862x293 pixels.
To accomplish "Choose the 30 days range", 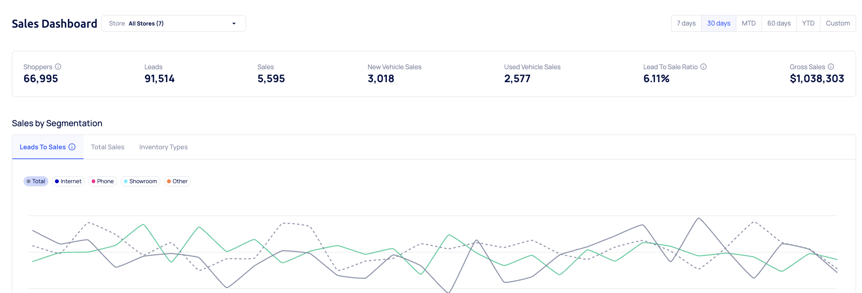I will tap(718, 23).
